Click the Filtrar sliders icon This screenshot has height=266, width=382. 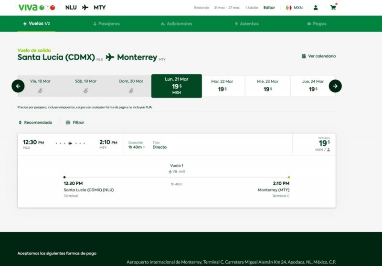(x=68, y=122)
